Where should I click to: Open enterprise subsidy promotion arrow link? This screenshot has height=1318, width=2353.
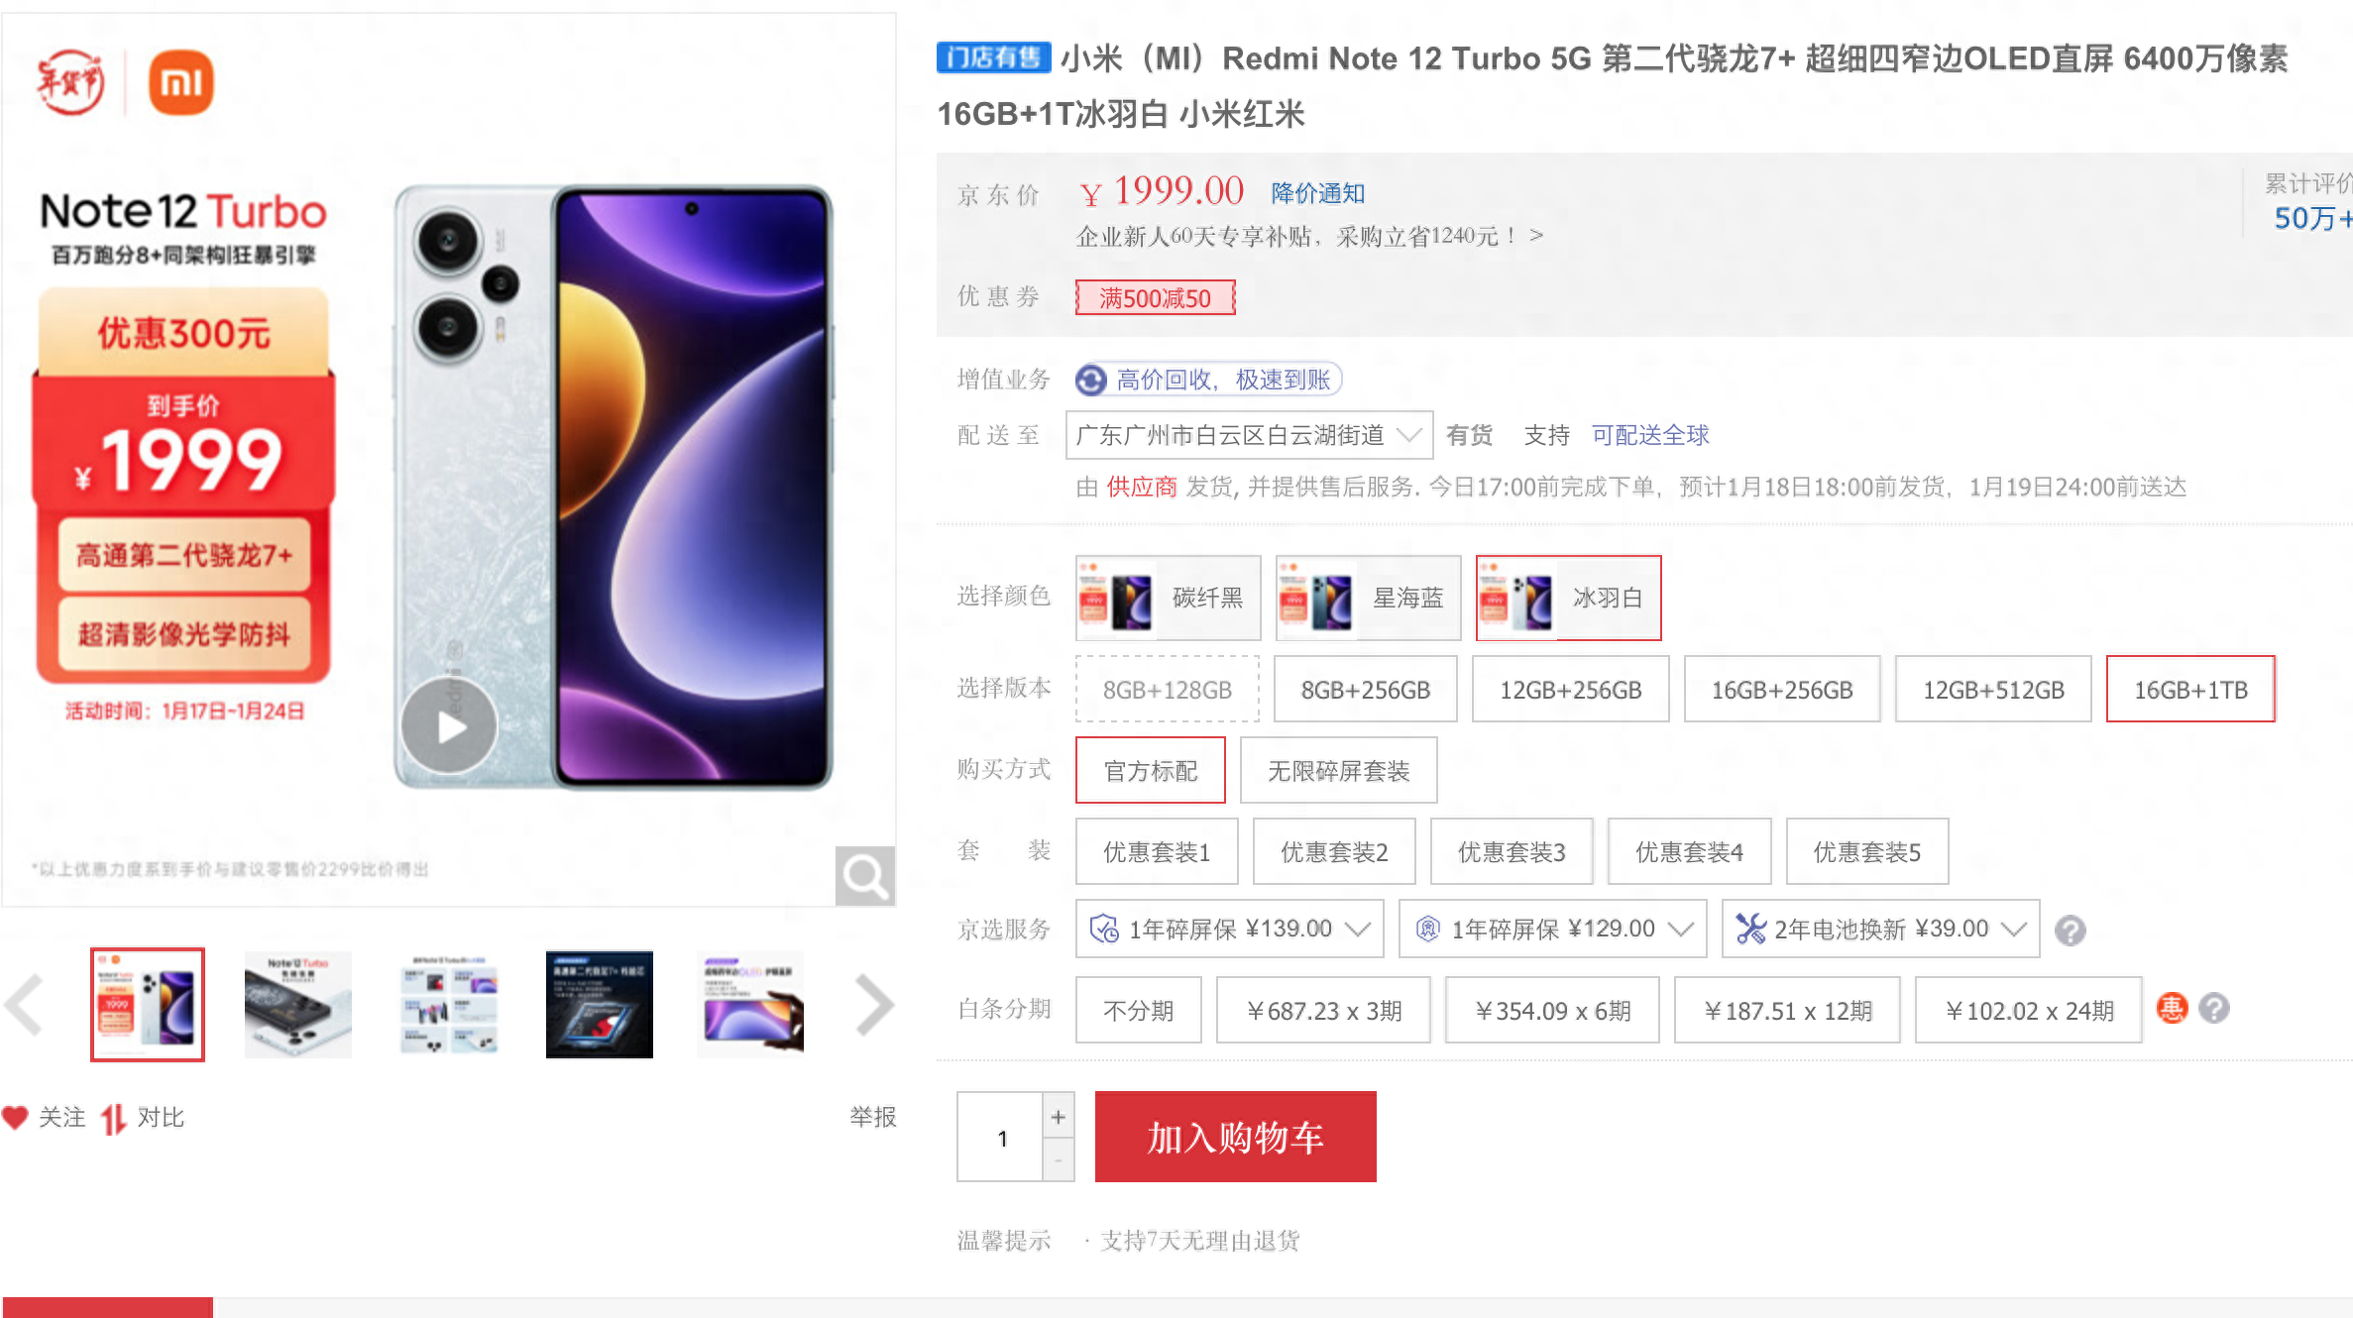(1536, 236)
